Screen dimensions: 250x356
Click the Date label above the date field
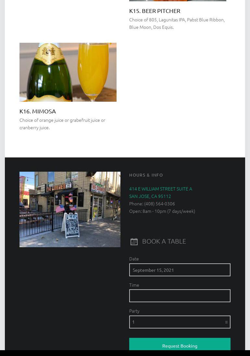(x=134, y=259)
